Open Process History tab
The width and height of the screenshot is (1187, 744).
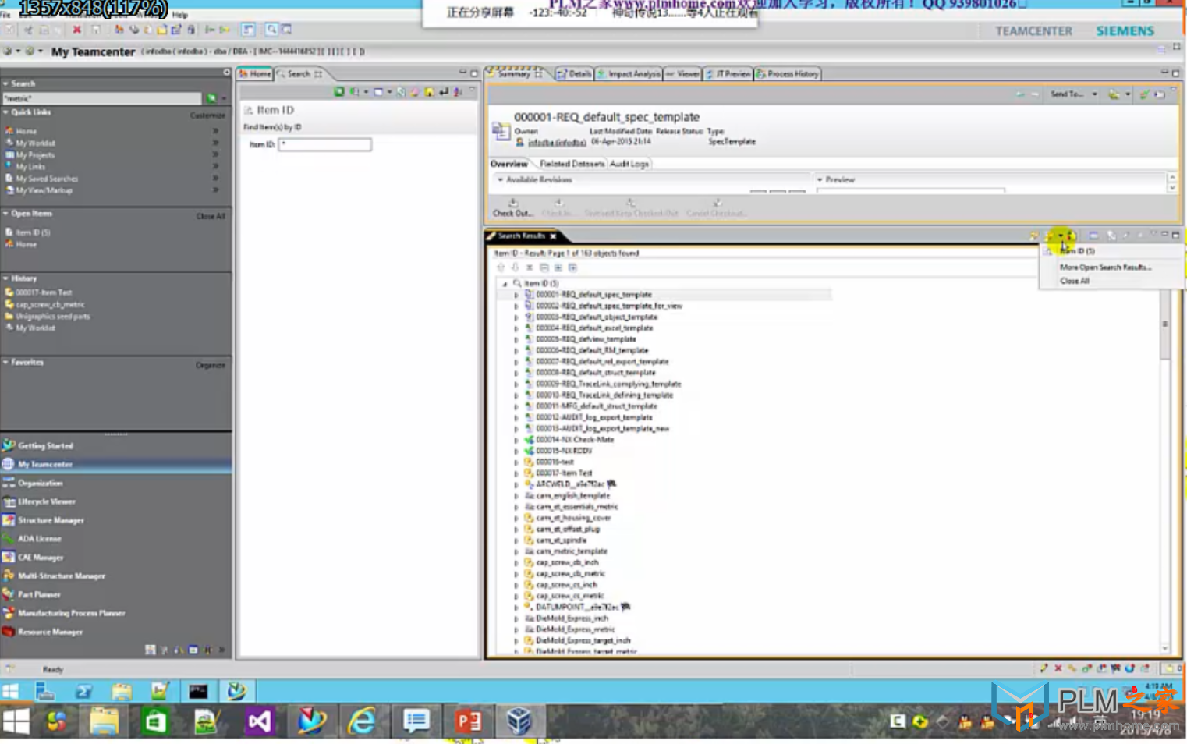coord(787,74)
